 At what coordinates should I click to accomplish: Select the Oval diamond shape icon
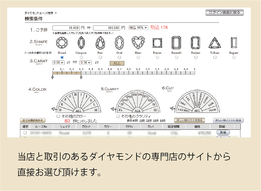click(x=119, y=43)
